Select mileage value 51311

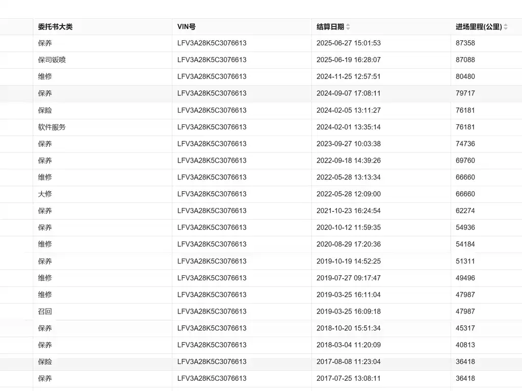click(x=465, y=261)
